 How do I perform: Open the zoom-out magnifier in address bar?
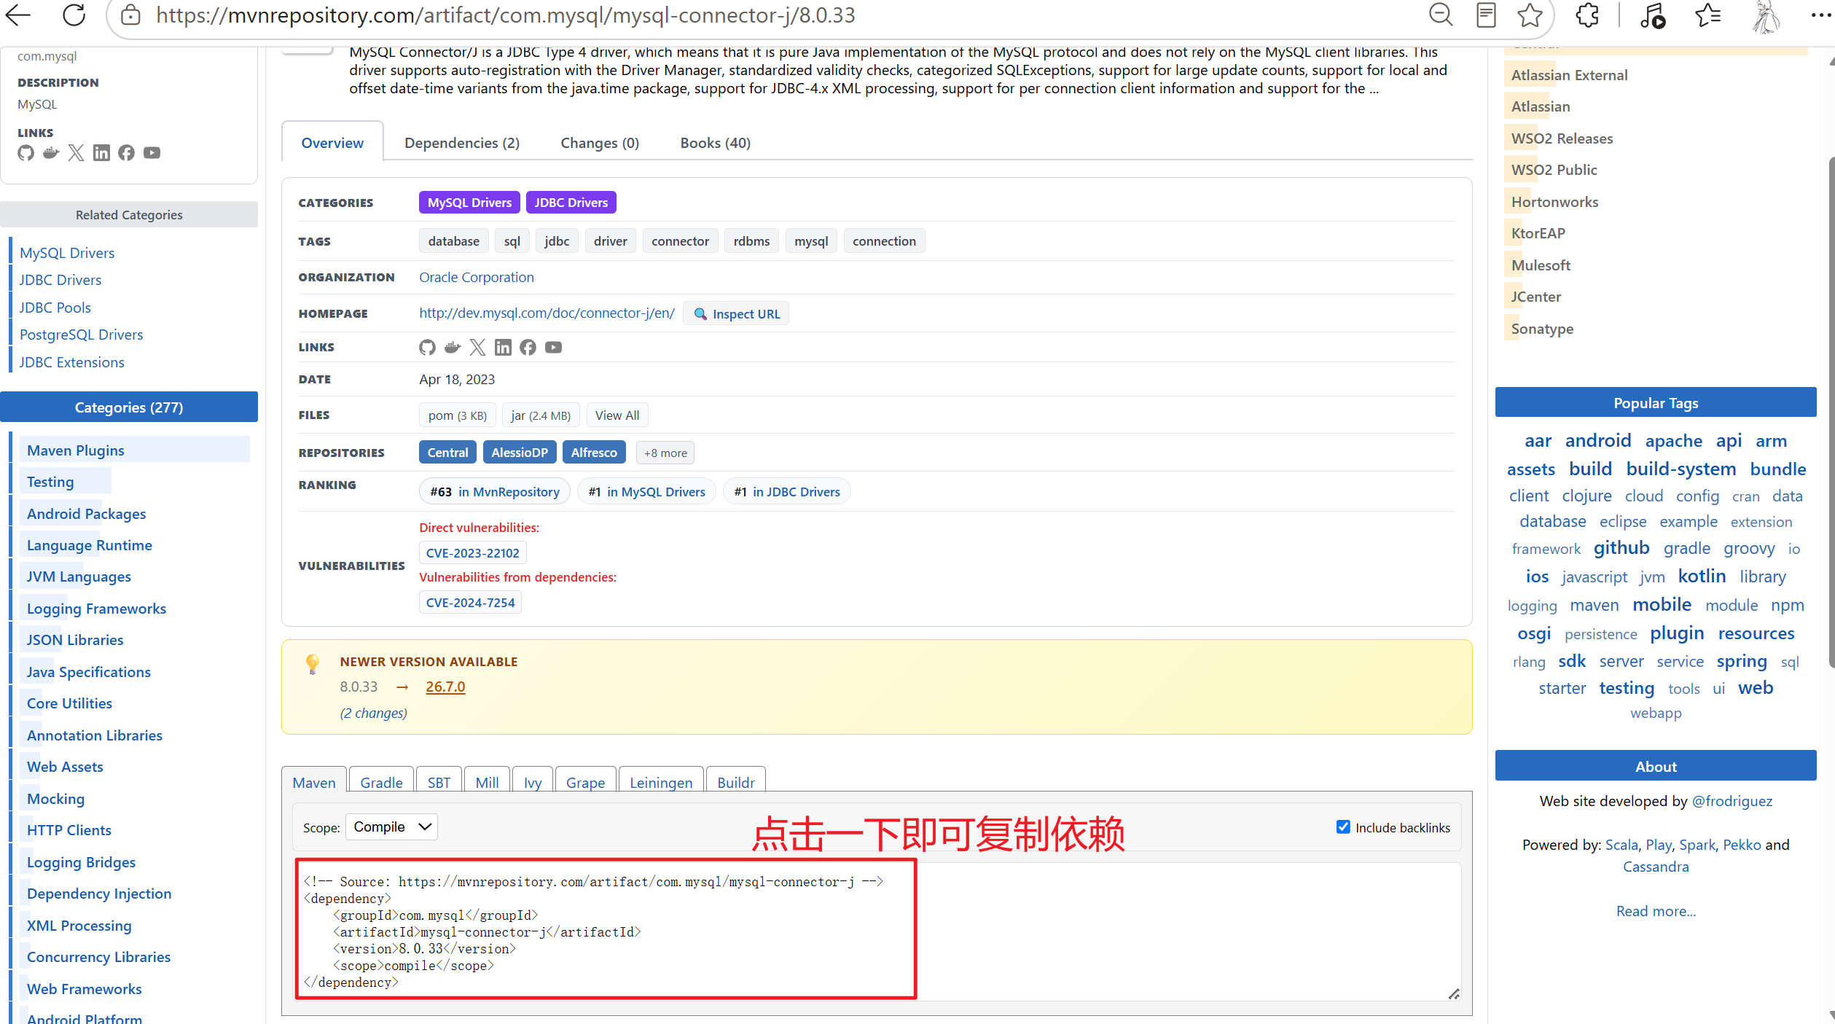point(1440,15)
